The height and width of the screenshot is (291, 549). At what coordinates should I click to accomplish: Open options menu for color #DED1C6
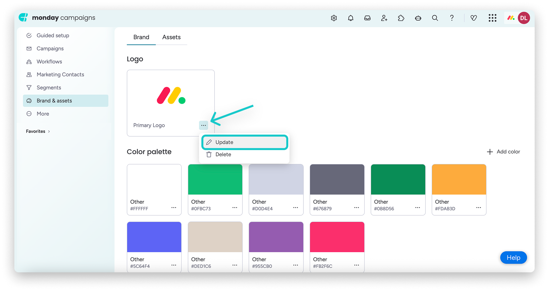pos(235,265)
